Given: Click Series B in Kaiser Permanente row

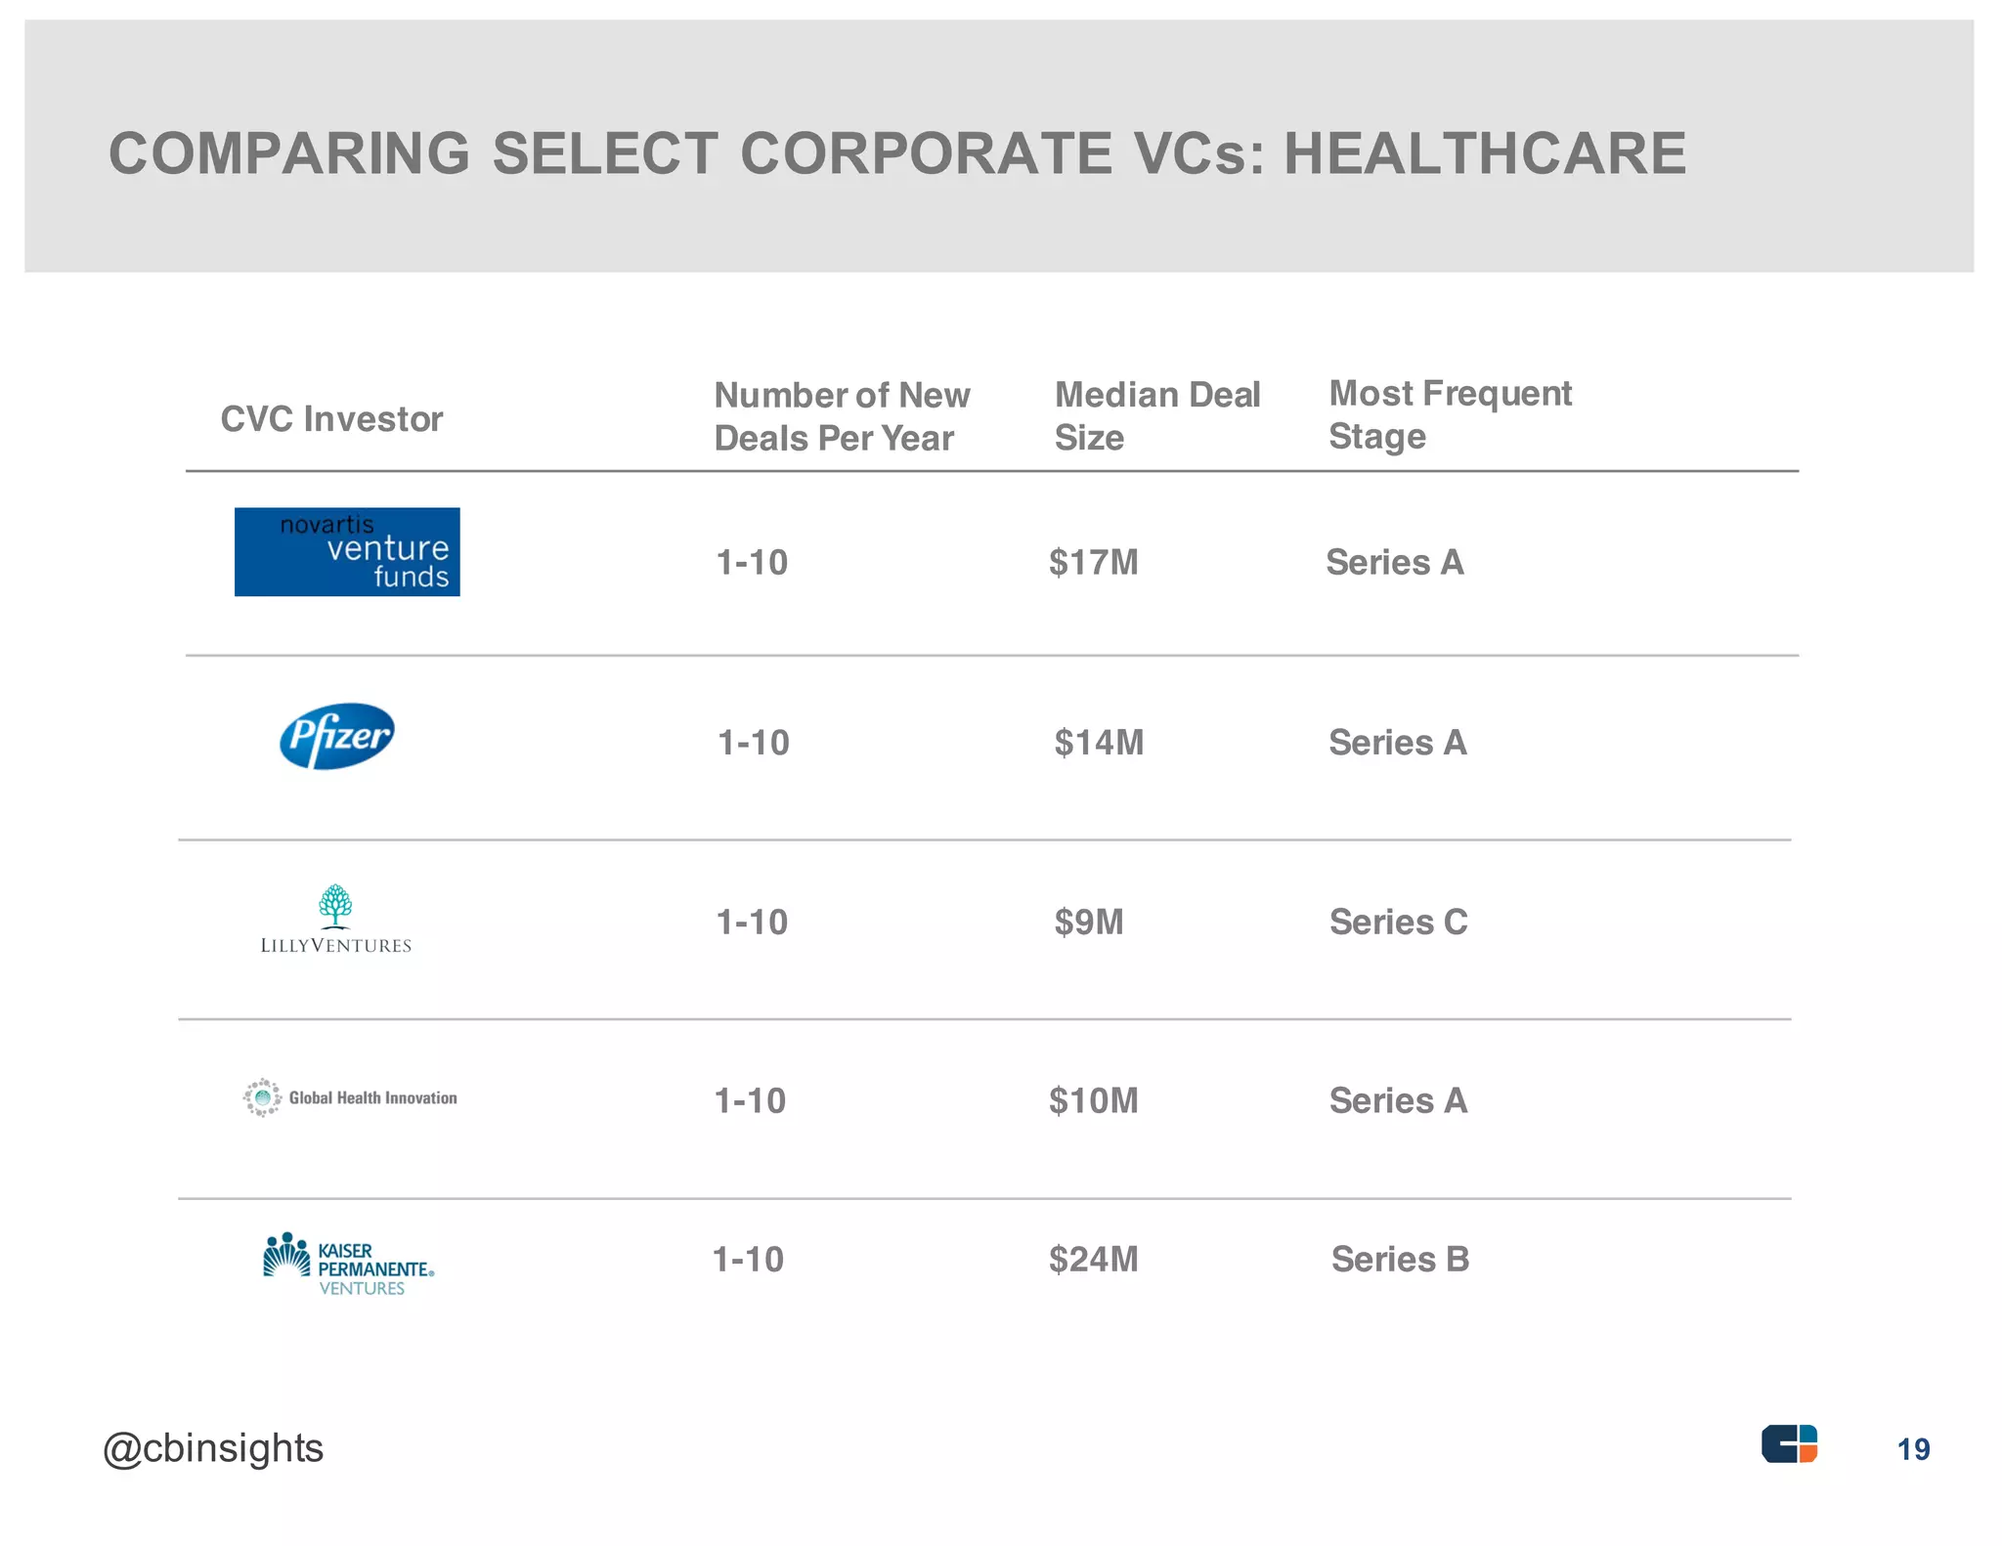Looking at the screenshot, I should point(1401,1260).
